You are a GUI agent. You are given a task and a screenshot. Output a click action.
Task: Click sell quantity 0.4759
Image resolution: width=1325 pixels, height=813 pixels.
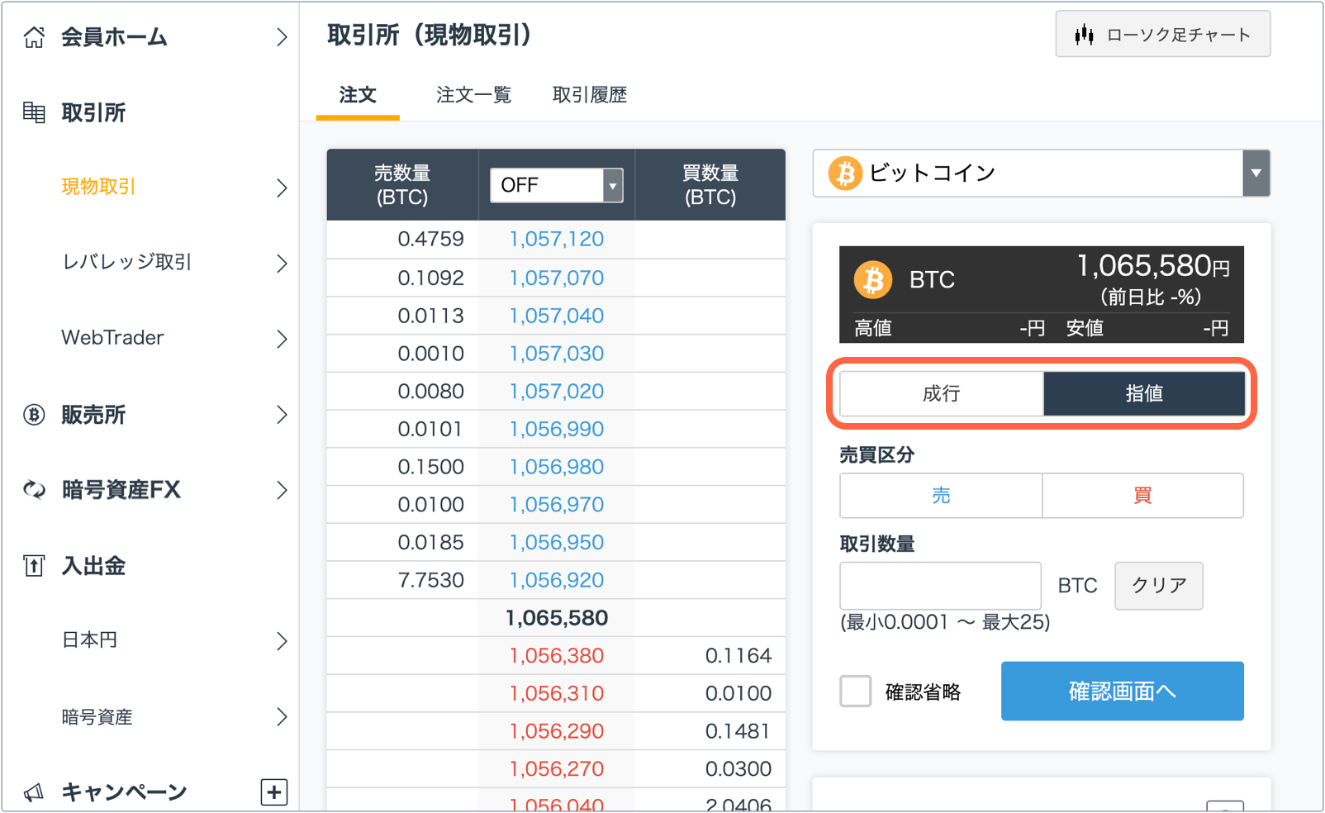point(431,240)
